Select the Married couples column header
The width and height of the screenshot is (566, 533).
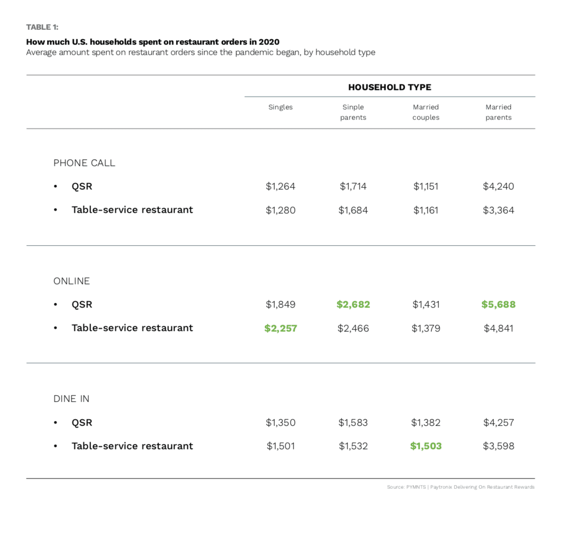click(426, 113)
